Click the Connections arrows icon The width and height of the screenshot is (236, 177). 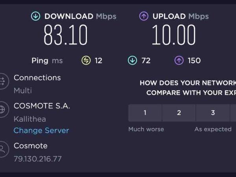[x=2, y=81]
